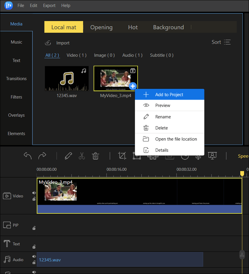Click the yellow playhead marker on ruler
Viewport: 249px width, 274px height.
242,174
